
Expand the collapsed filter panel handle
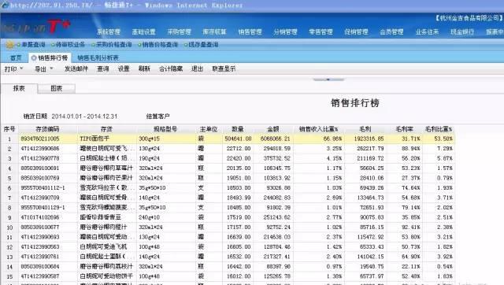click(x=328, y=79)
